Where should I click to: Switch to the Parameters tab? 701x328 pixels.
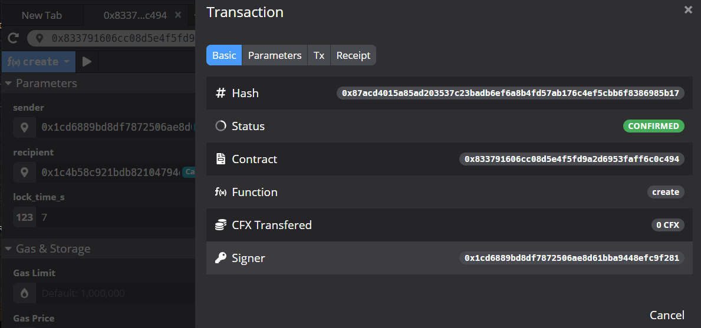click(274, 55)
